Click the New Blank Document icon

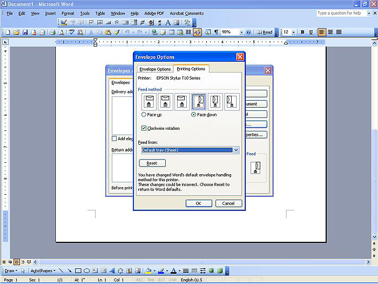(x=8, y=32)
